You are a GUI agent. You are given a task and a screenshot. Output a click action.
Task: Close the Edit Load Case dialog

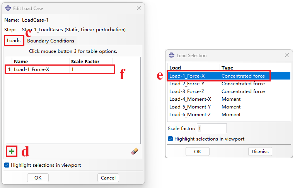(x=139, y=8)
